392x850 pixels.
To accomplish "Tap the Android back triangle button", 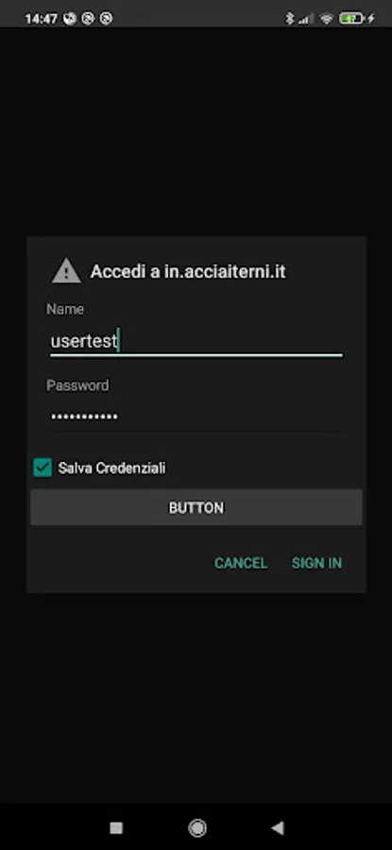I will click(x=277, y=827).
